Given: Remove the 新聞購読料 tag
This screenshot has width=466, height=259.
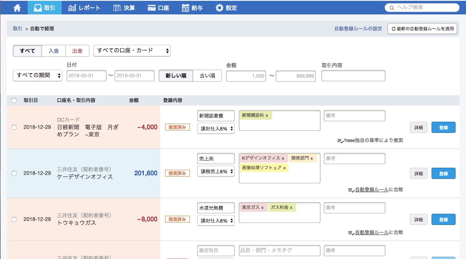Looking at the screenshot, I should pos(267,116).
